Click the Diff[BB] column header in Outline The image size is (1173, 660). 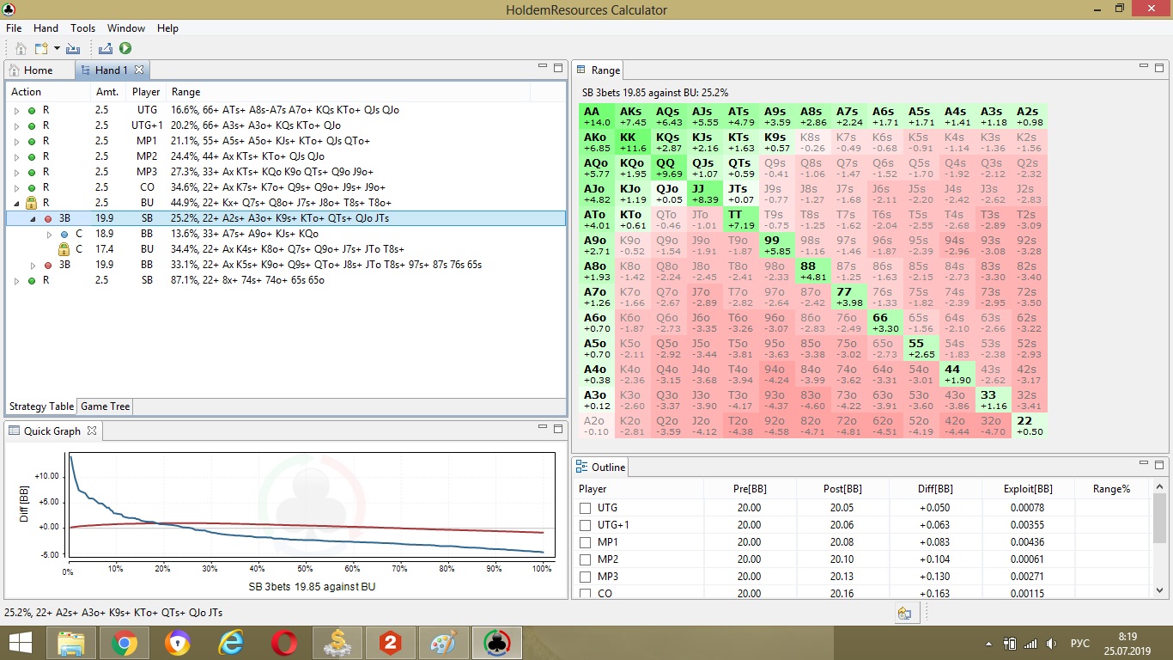(935, 488)
